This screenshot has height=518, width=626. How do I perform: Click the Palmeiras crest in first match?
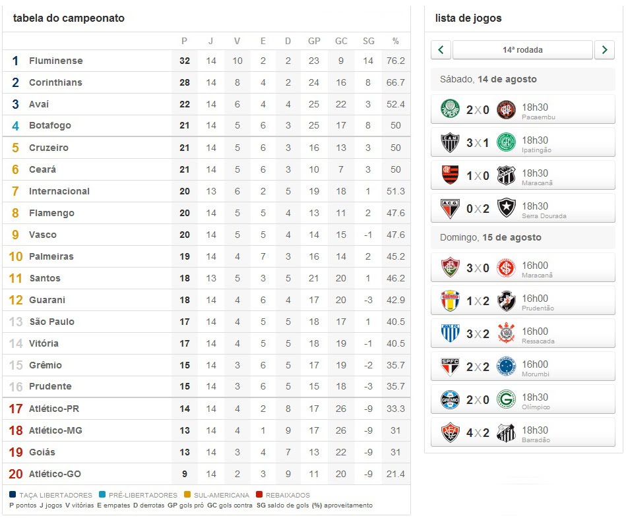[x=450, y=109]
